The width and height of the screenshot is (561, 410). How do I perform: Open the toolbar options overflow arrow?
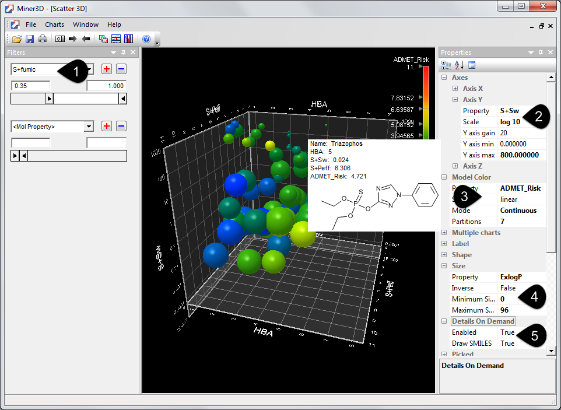coord(157,42)
